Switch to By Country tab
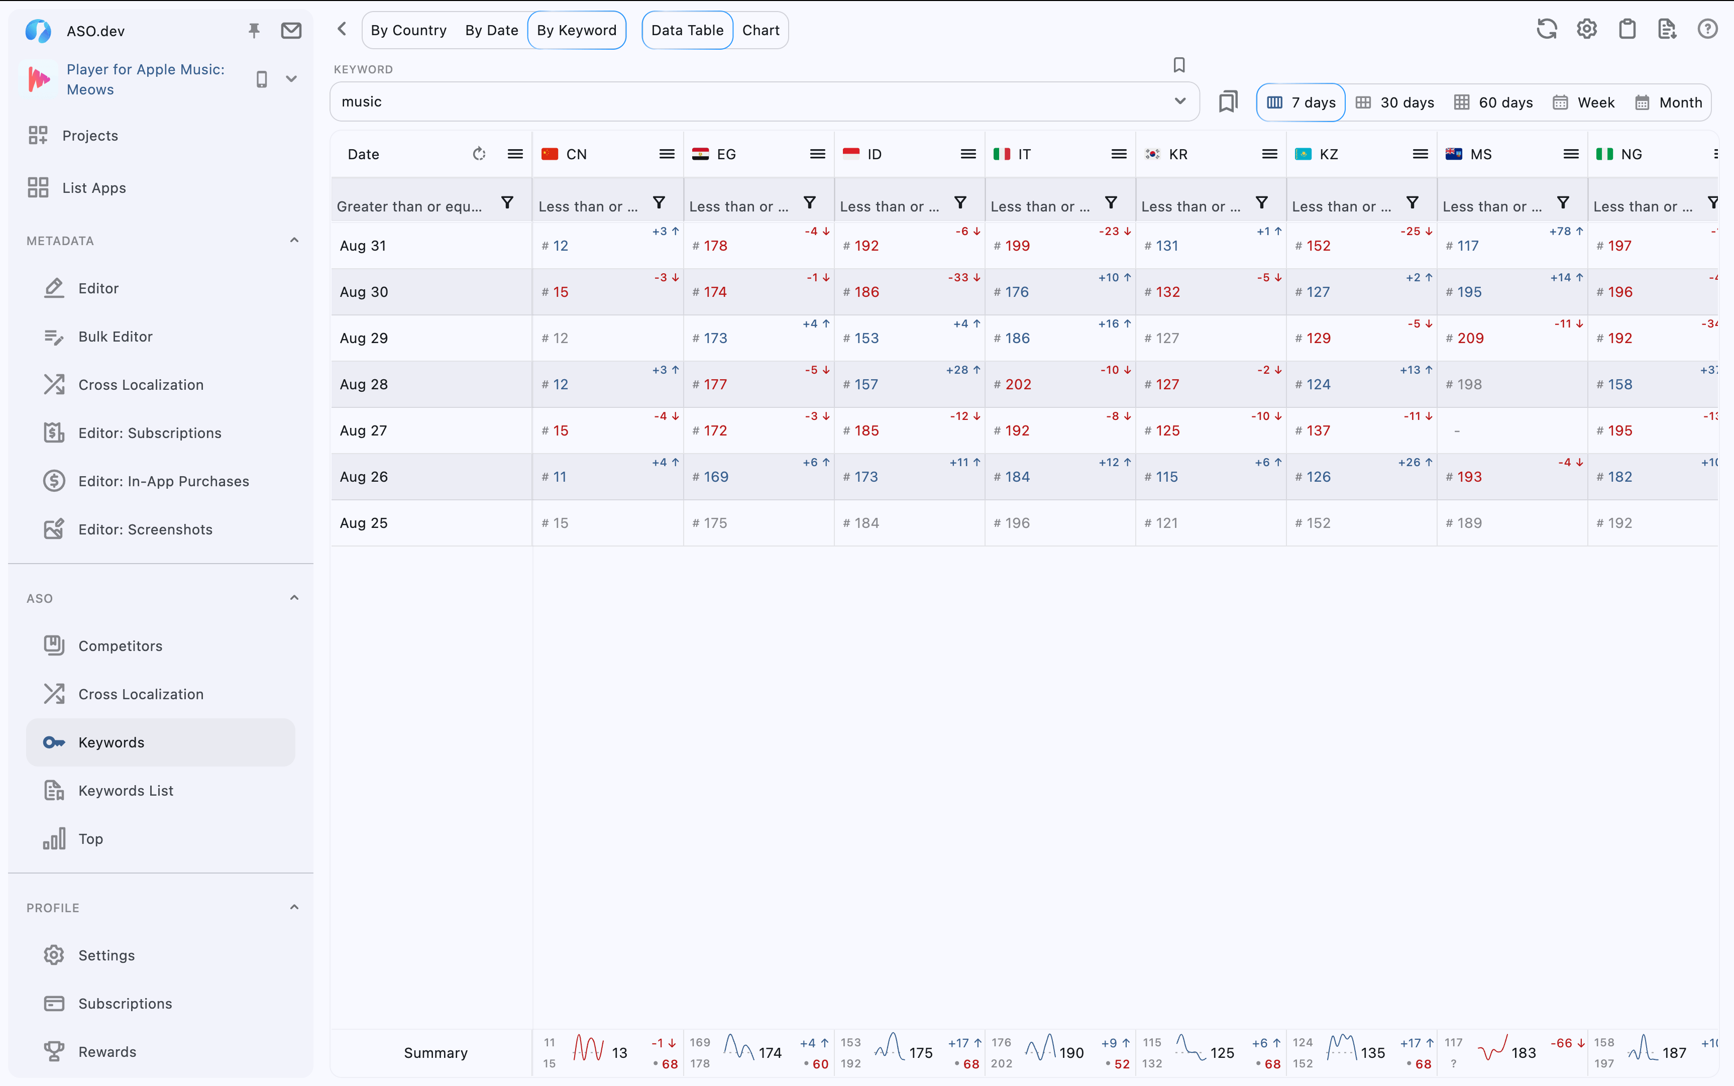 click(408, 30)
